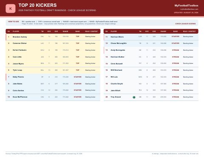
Task: Click TOP band in Brandon Aubrey row
Action: [x=77, y=37]
